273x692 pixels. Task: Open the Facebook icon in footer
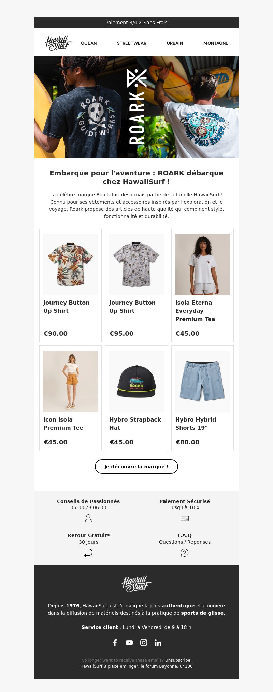[x=115, y=643]
